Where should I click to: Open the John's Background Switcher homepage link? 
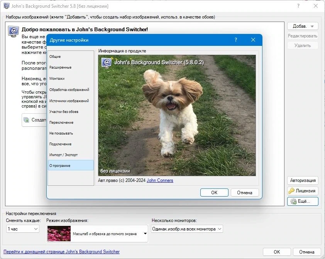pos(61,252)
